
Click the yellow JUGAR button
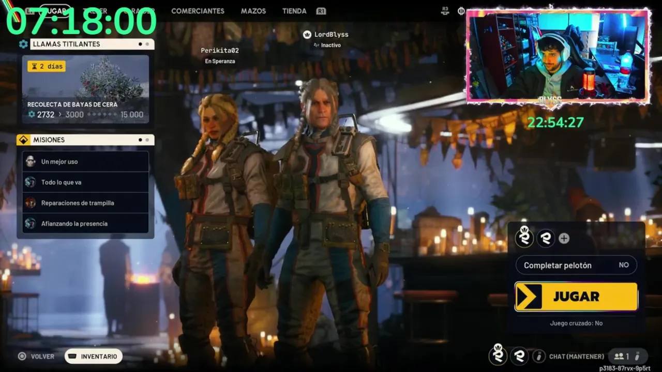[576, 297]
